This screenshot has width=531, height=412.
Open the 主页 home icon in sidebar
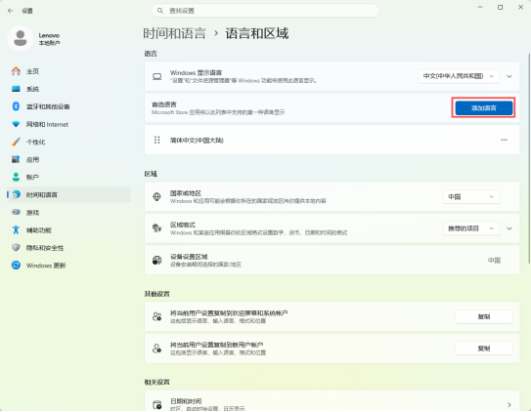(16, 71)
